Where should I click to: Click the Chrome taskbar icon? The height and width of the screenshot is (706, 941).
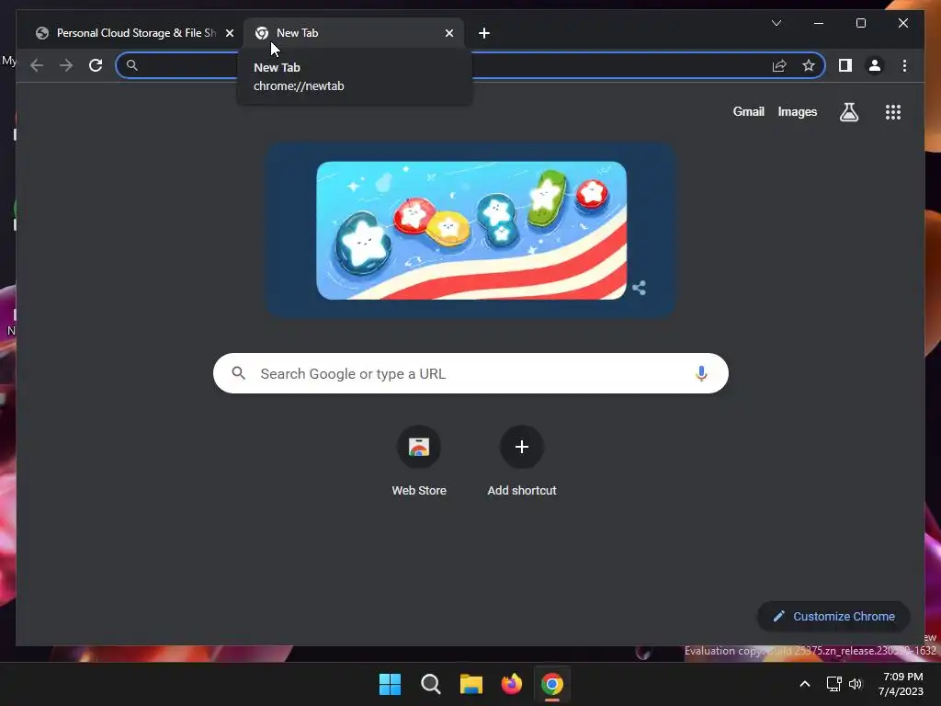(x=552, y=684)
